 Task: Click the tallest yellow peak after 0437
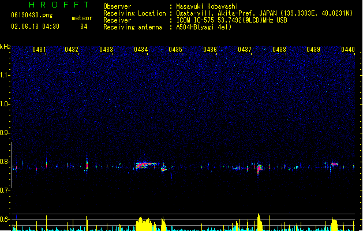(x=259, y=222)
